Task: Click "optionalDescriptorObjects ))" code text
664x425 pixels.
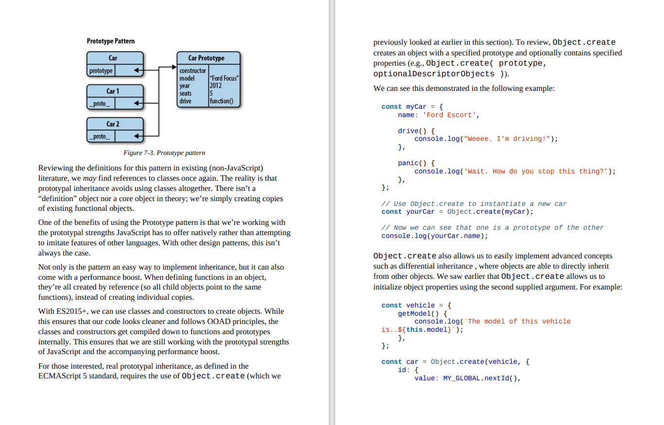Action: [441, 74]
